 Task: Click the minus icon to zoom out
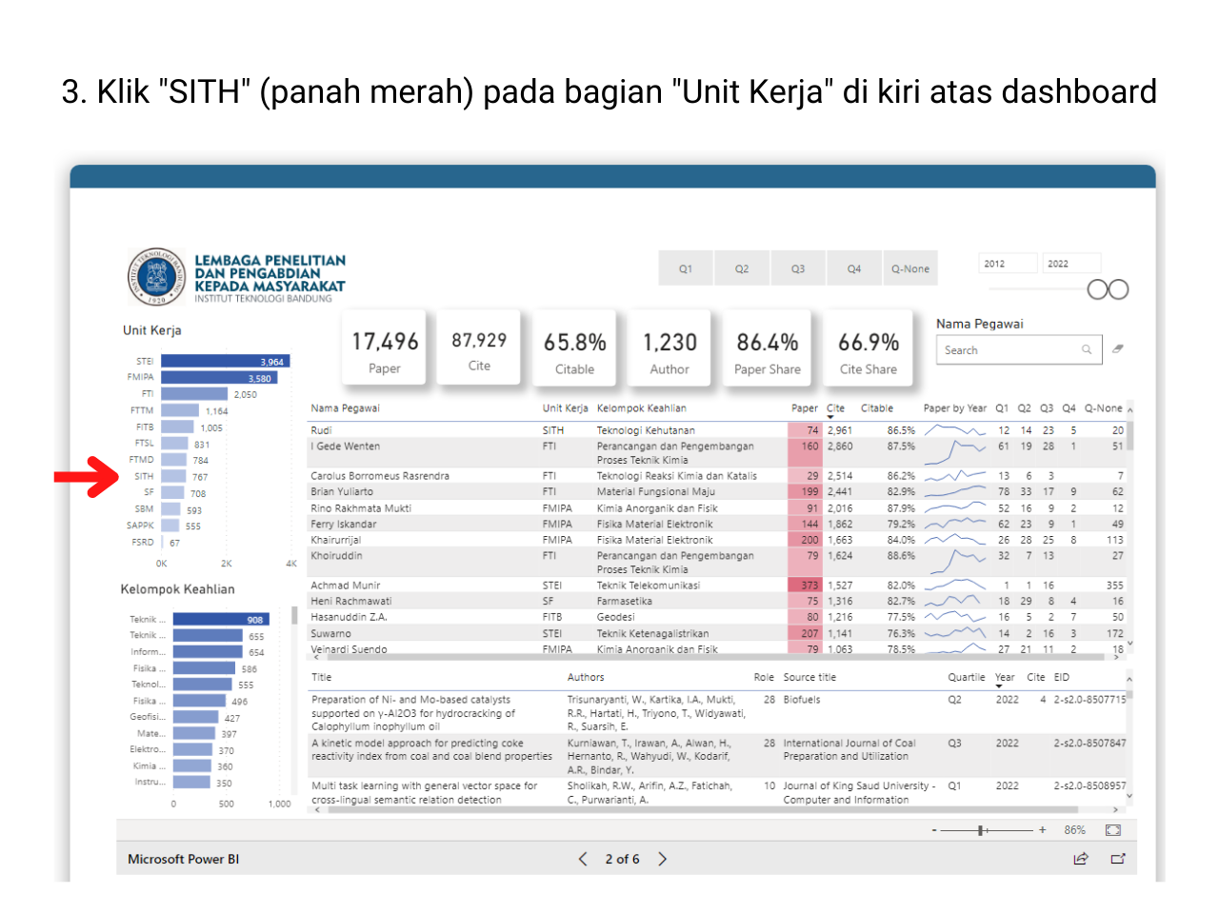click(x=935, y=829)
